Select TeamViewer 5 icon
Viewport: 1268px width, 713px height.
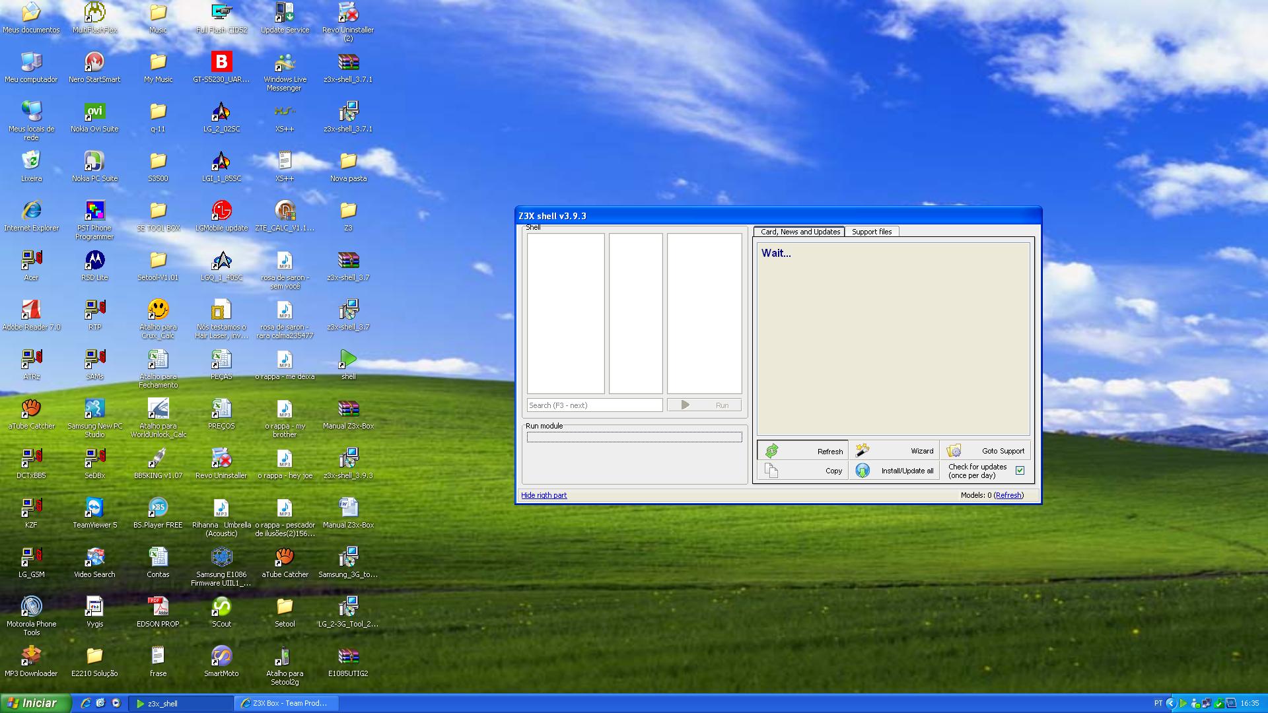coord(94,513)
